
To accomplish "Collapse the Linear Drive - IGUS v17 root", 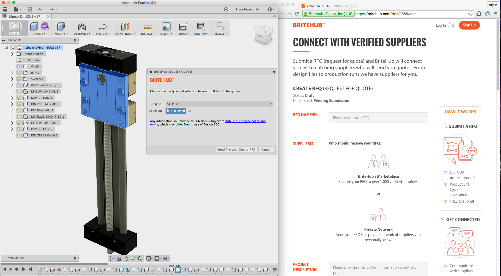I will pos(7,48).
